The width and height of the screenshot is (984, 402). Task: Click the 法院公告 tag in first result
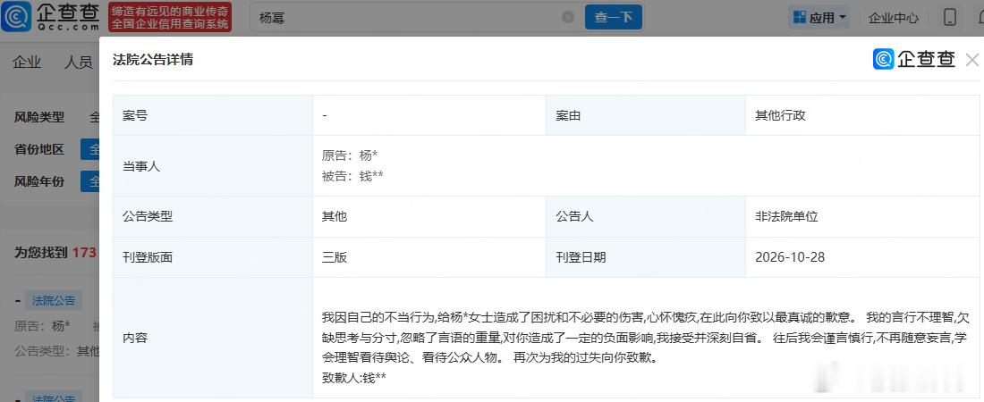(x=54, y=300)
